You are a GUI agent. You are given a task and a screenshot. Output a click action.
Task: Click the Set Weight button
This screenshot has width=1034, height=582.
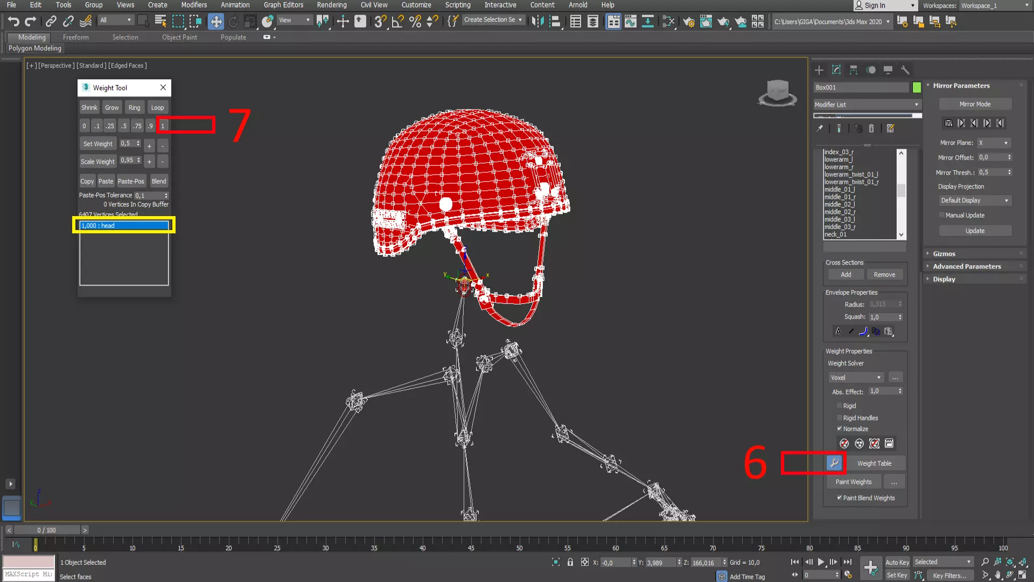[x=97, y=144]
